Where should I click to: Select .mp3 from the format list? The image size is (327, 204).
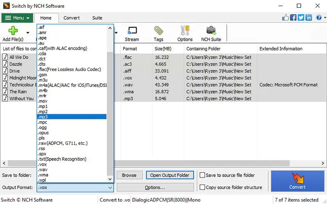pos(43,117)
